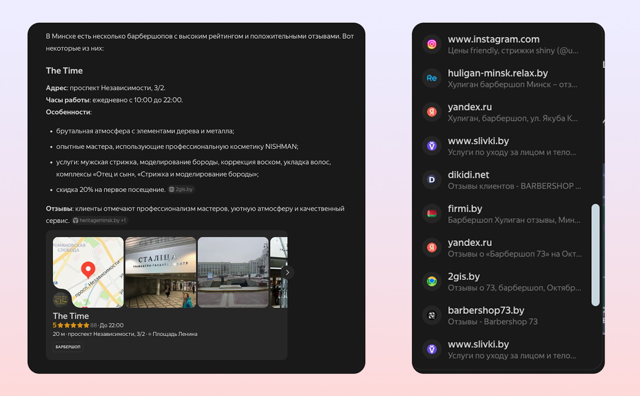Click the intro sentence 'В Минске есть несколько барбершопов'

[x=200, y=42]
